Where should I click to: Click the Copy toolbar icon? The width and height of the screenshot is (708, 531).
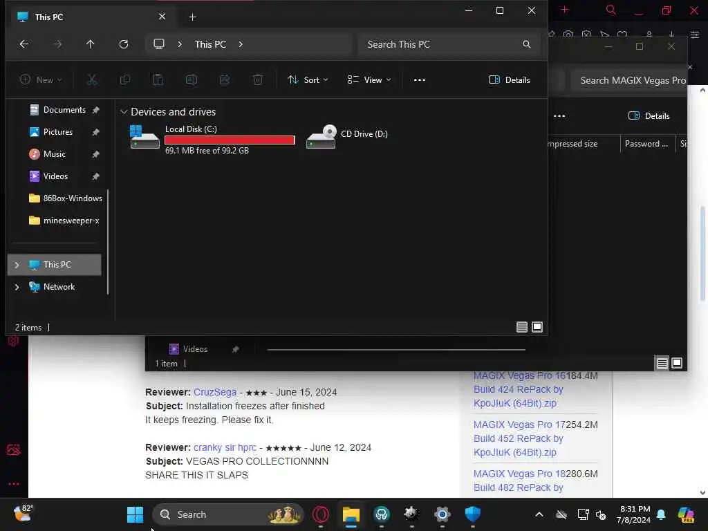pos(125,80)
